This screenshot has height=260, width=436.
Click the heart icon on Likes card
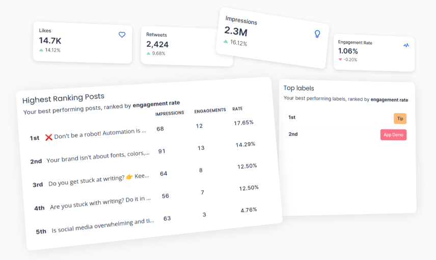[122, 35]
